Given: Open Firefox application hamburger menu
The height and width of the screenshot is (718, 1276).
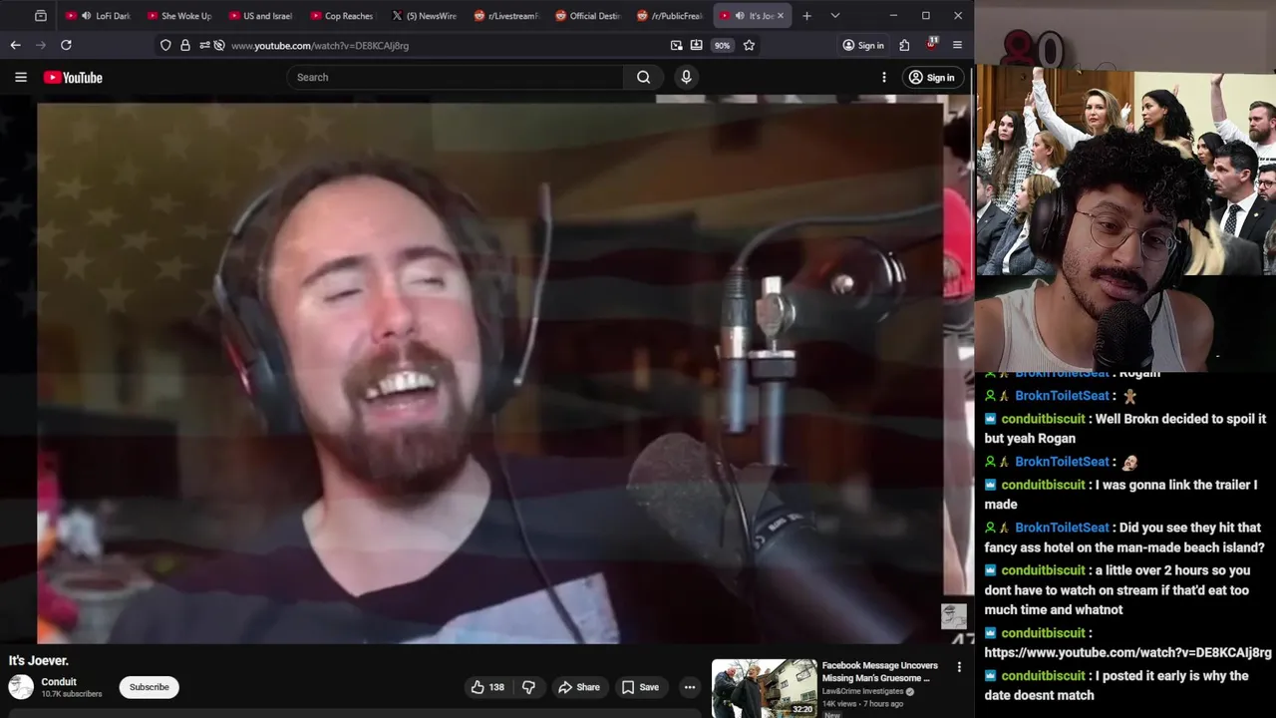Looking at the screenshot, I should click(957, 45).
